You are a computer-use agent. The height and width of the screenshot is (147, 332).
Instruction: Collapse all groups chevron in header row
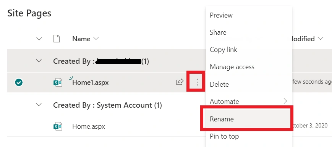[x=39, y=39]
